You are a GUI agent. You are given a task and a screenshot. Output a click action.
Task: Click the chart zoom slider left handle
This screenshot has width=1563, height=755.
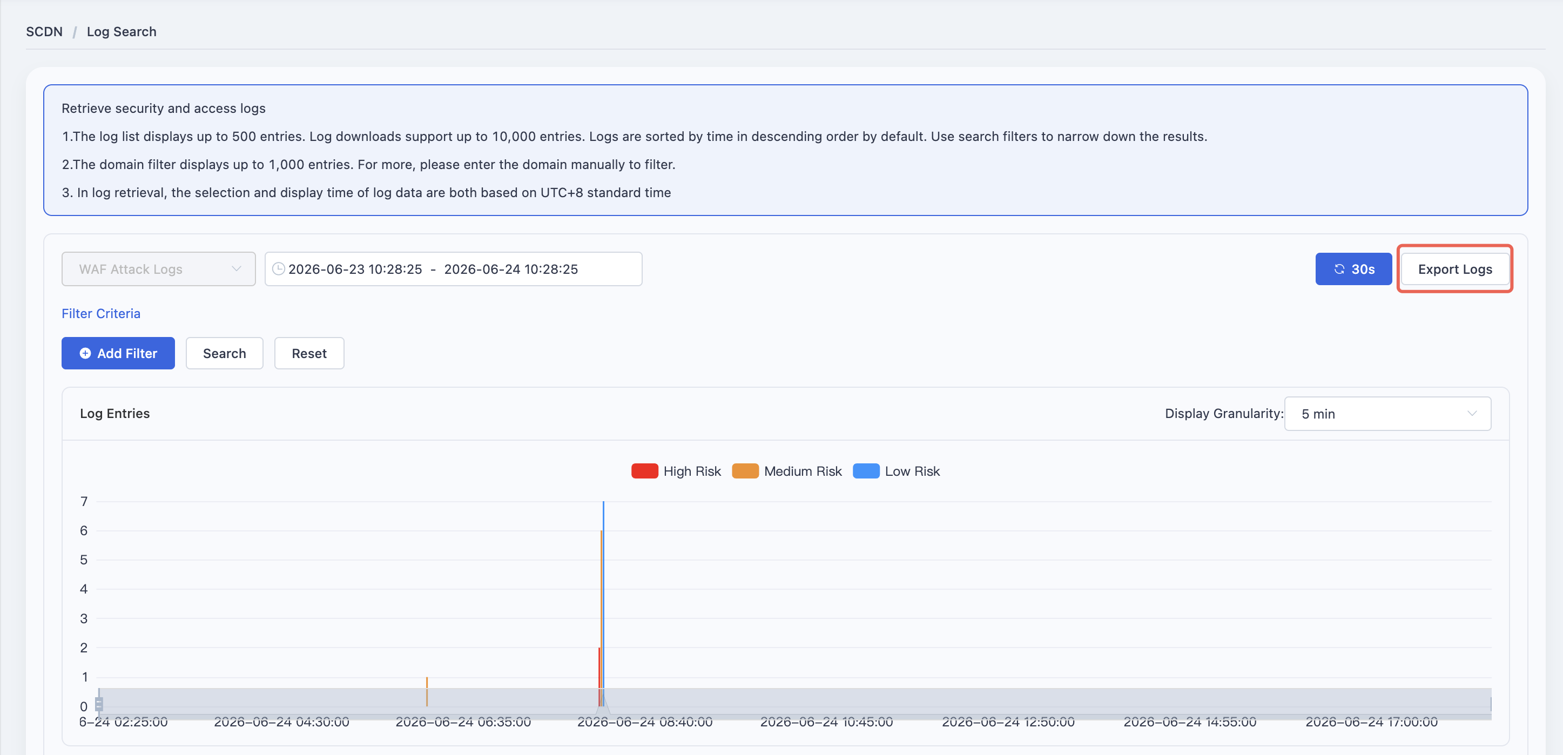pyautogui.click(x=99, y=703)
